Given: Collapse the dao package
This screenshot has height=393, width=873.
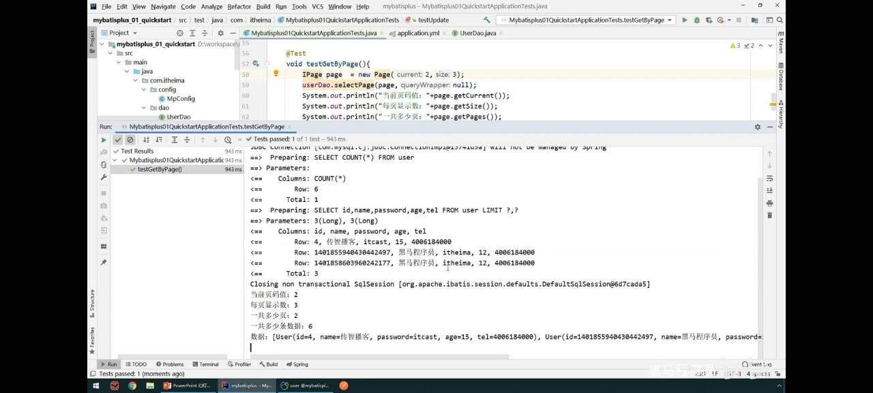Looking at the screenshot, I should click(144, 108).
